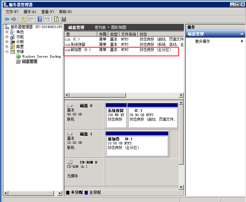Expand the 诊断 tree node
Viewport: 246px width, 202px height.
coord(7,42)
